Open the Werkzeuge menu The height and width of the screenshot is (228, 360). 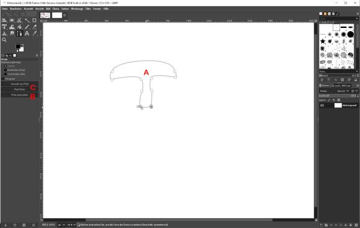77,9
